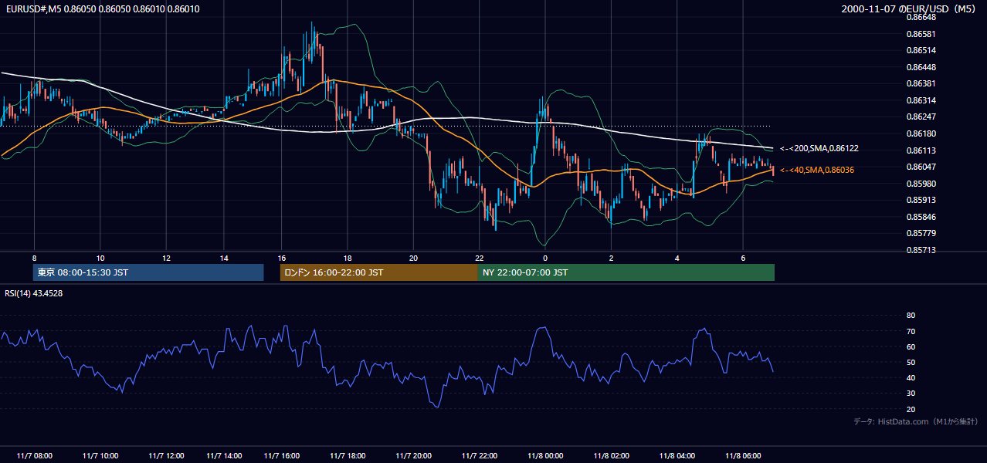Click RSI scale level 30
Screen dimensions: 987x463
pyautogui.click(x=911, y=393)
